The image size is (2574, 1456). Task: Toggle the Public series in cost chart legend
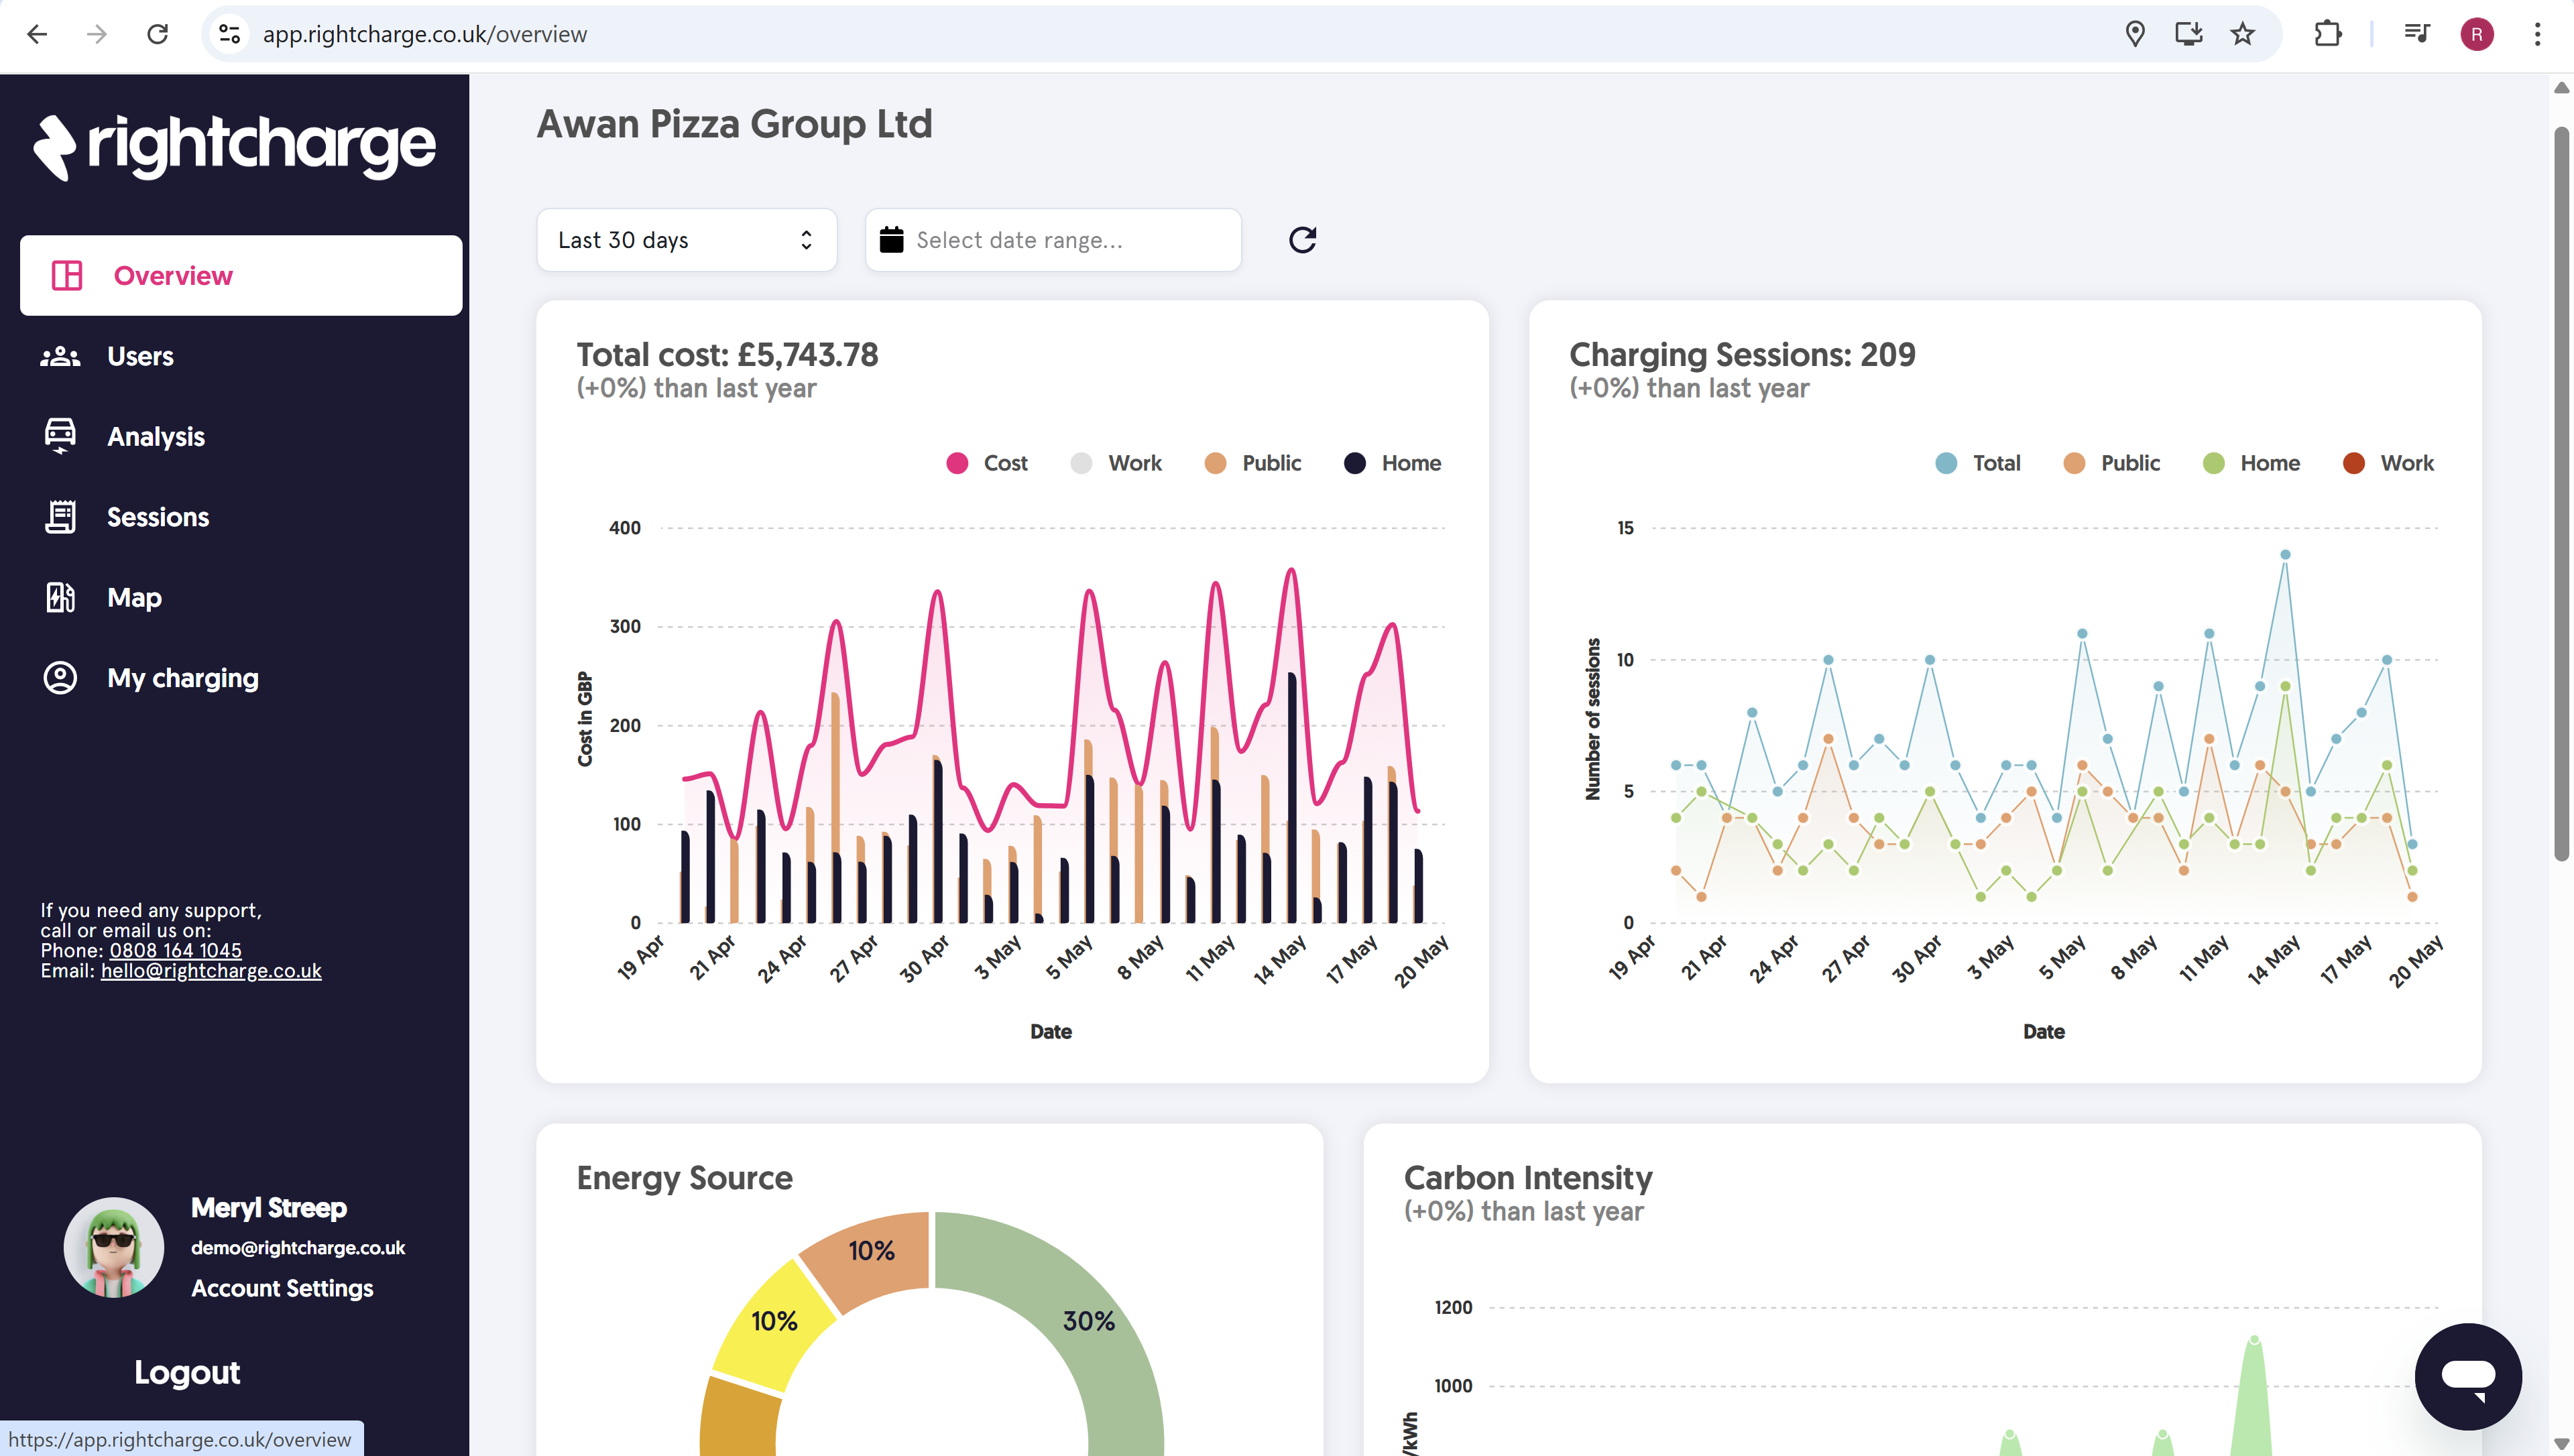[x=1252, y=463]
